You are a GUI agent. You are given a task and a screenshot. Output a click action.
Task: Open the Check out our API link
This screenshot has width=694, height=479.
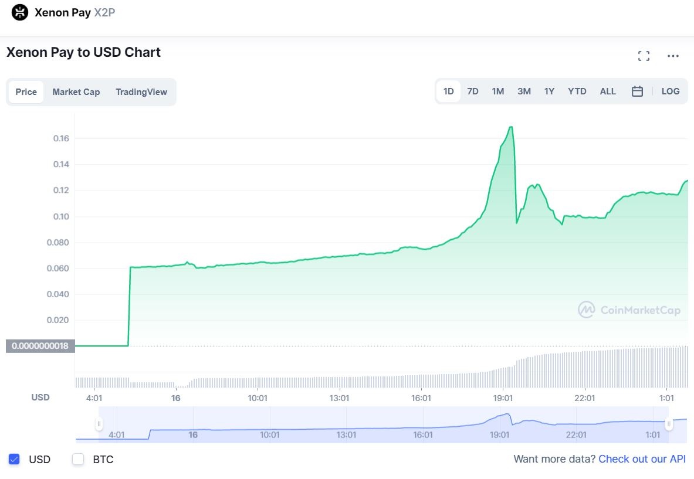point(642,459)
